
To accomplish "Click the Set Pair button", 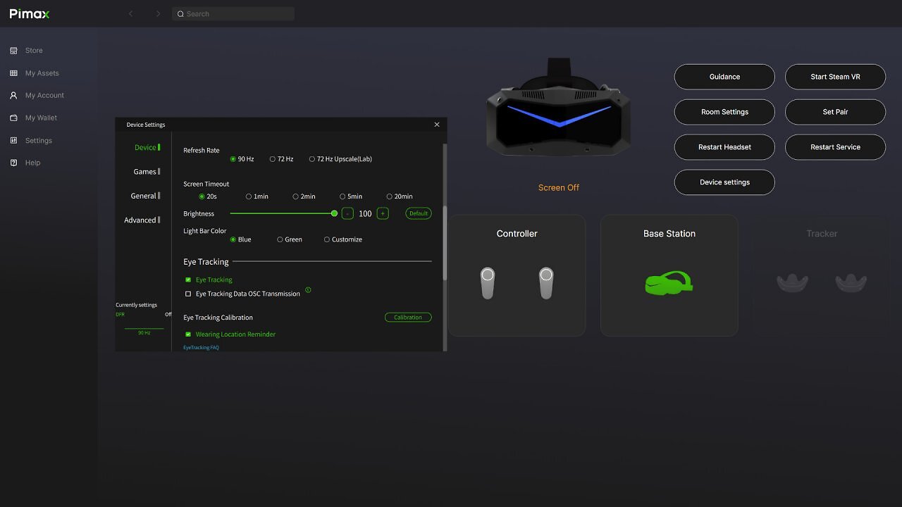I will tap(835, 112).
